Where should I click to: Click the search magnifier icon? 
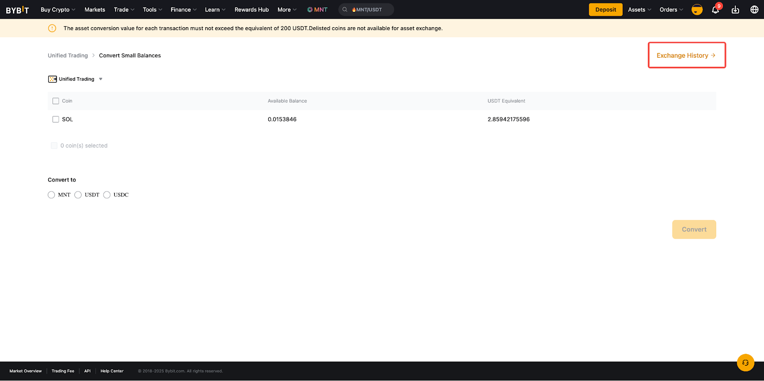click(345, 10)
